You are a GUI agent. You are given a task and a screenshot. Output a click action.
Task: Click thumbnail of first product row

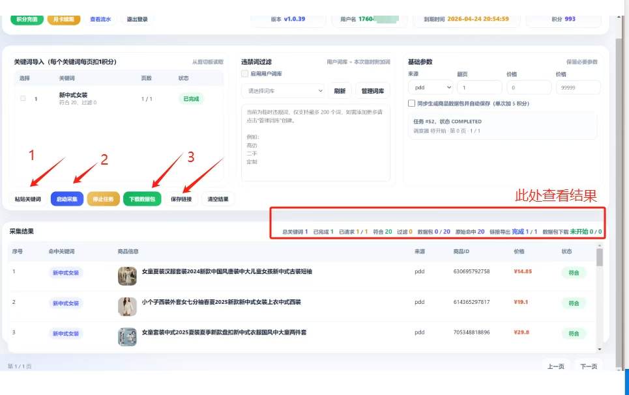click(127, 276)
